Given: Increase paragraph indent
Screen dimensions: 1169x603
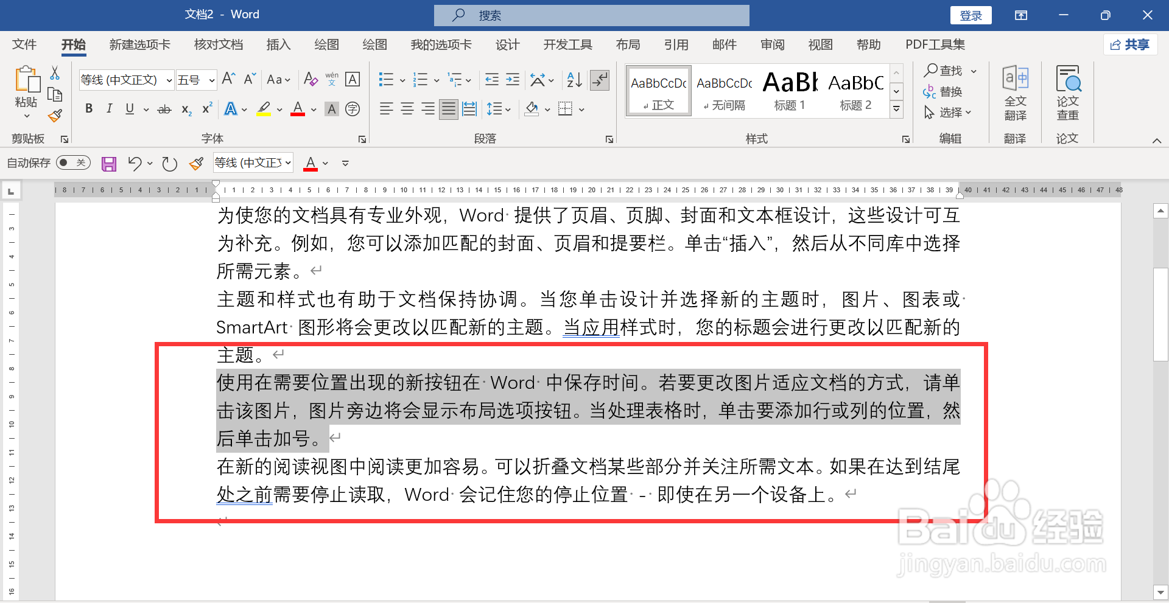Looking at the screenshot, I should 513,80.
